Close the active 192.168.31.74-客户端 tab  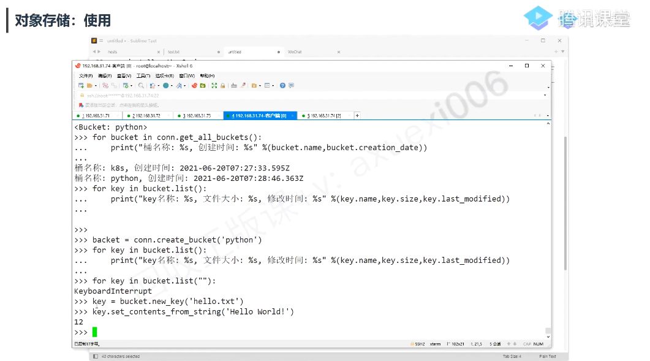292,116
